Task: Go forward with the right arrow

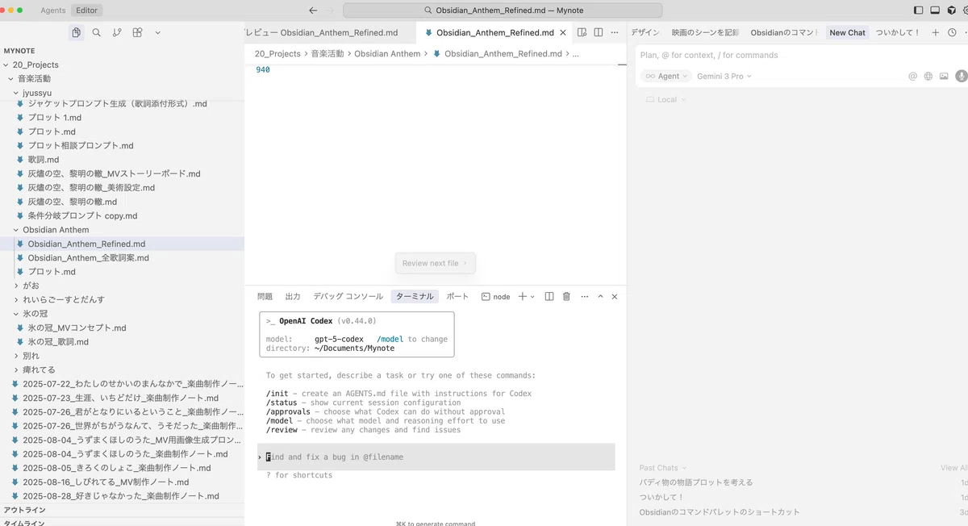Action: click(x=331, y=10)
